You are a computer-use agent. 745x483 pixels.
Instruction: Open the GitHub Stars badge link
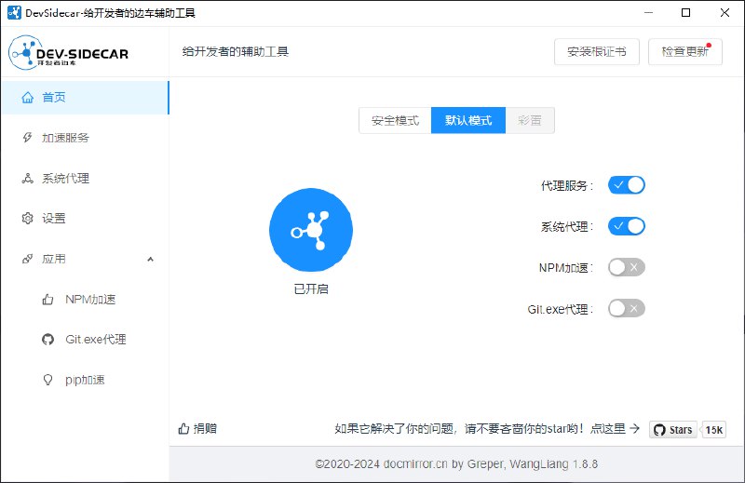[673, 429]
